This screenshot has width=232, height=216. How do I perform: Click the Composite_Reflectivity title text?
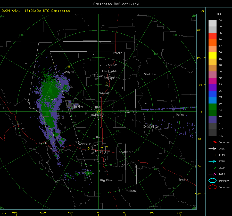coord(116,4)
